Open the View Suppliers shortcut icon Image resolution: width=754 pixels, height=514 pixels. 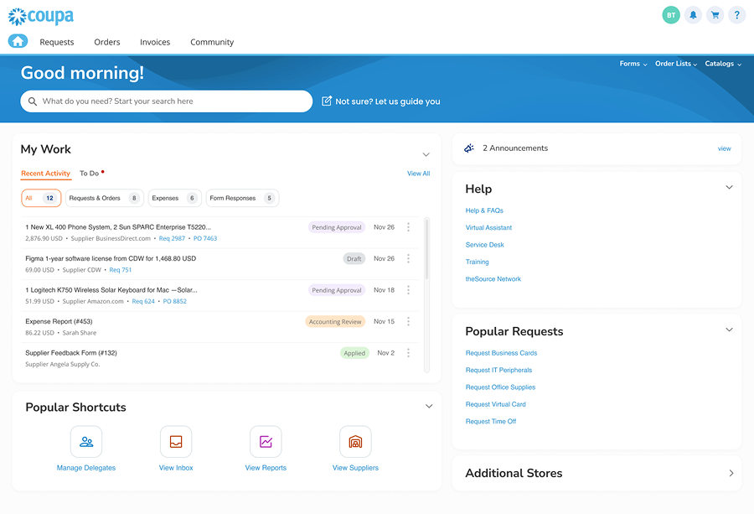pyautogui.click(x=355, y=442)
